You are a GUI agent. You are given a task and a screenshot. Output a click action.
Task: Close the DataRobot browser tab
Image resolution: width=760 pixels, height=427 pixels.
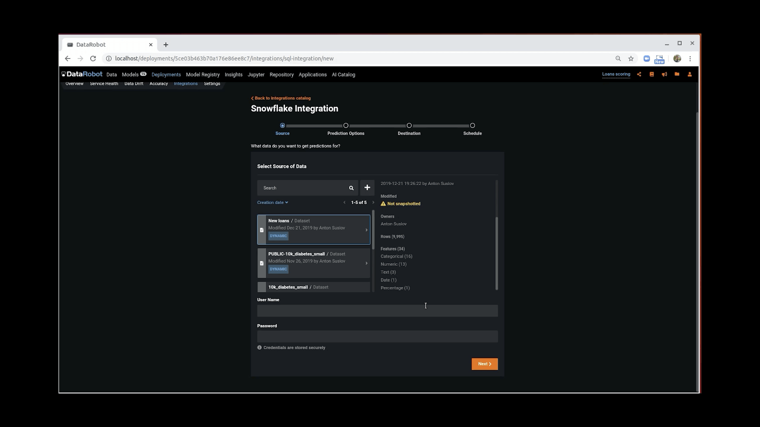(151, 44)
